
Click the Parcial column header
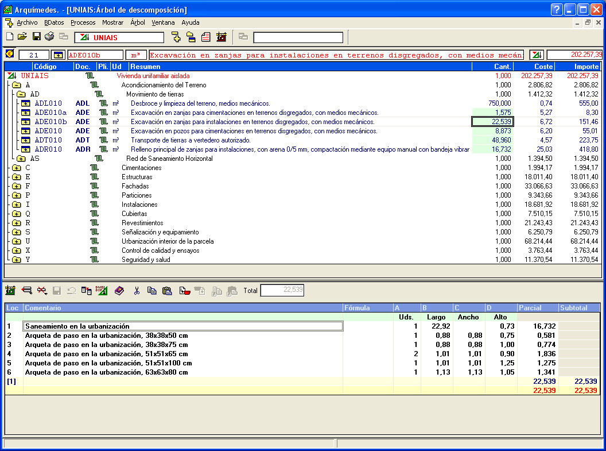click(538, 308)
